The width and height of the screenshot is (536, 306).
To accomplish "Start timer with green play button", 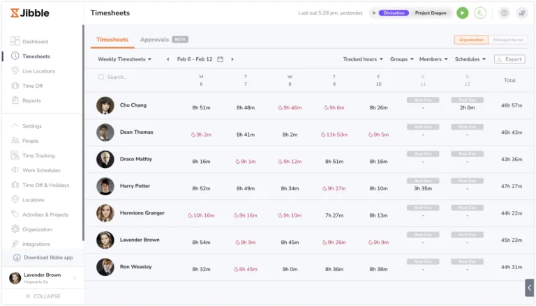I will [462, 13].
